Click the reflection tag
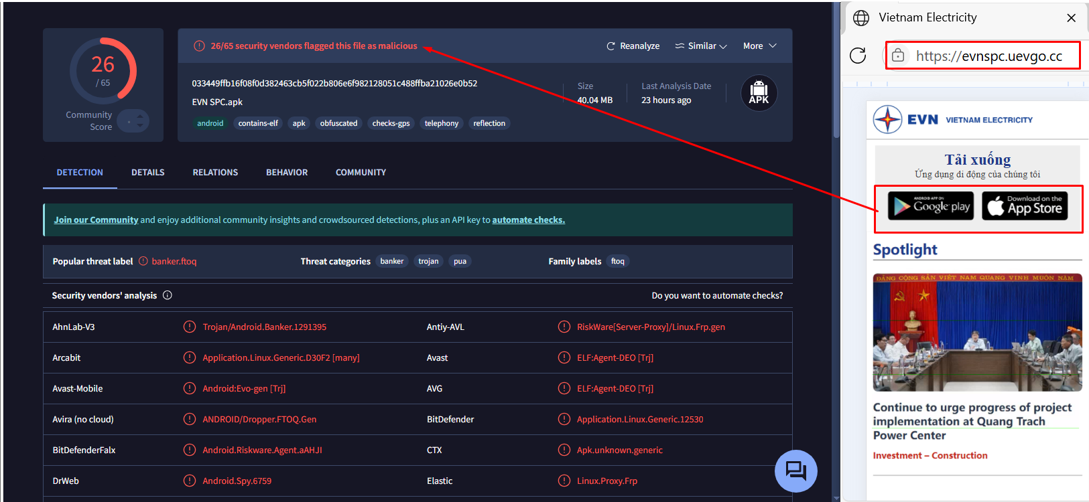The height and width of the screenshot is (502, 1089). pos(489,123)
